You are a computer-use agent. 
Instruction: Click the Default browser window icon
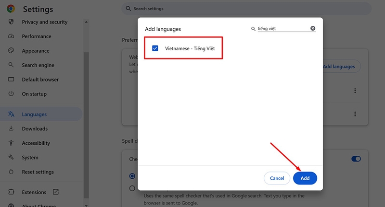pyautogui.click(x=11, y=79)
